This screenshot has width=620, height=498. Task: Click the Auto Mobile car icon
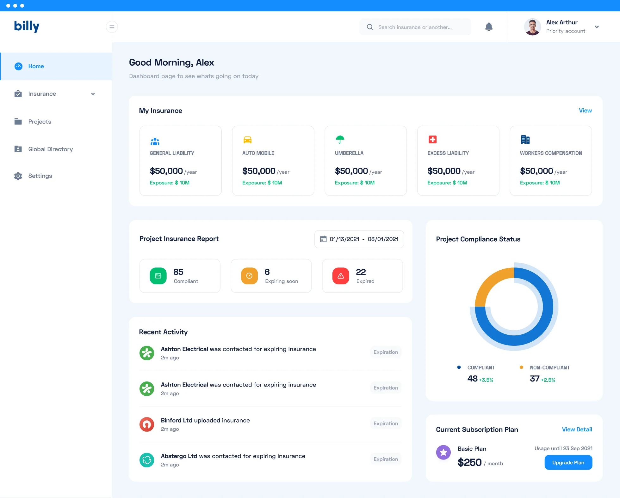[x=247, y=140]
